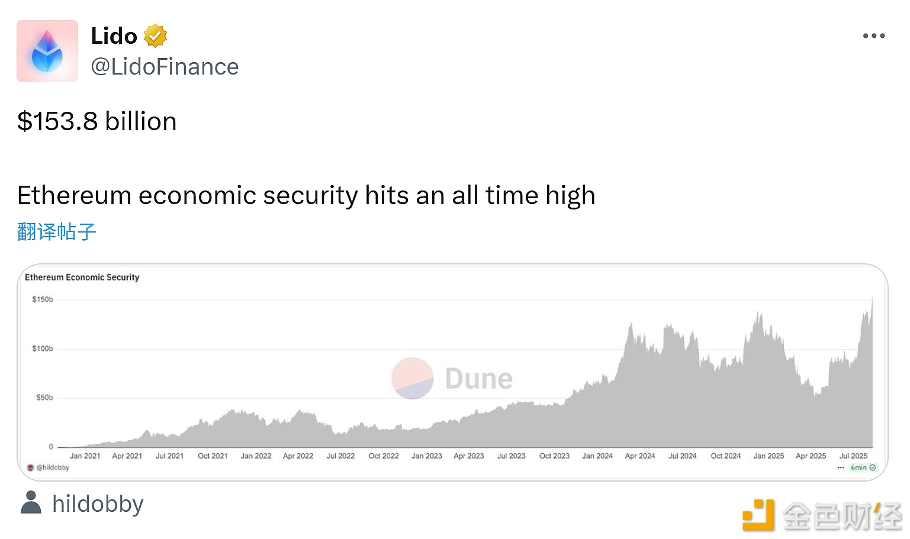910x539 pixels.
Task: Click the $150b y-axis label
Action: [x=43, y=299]
